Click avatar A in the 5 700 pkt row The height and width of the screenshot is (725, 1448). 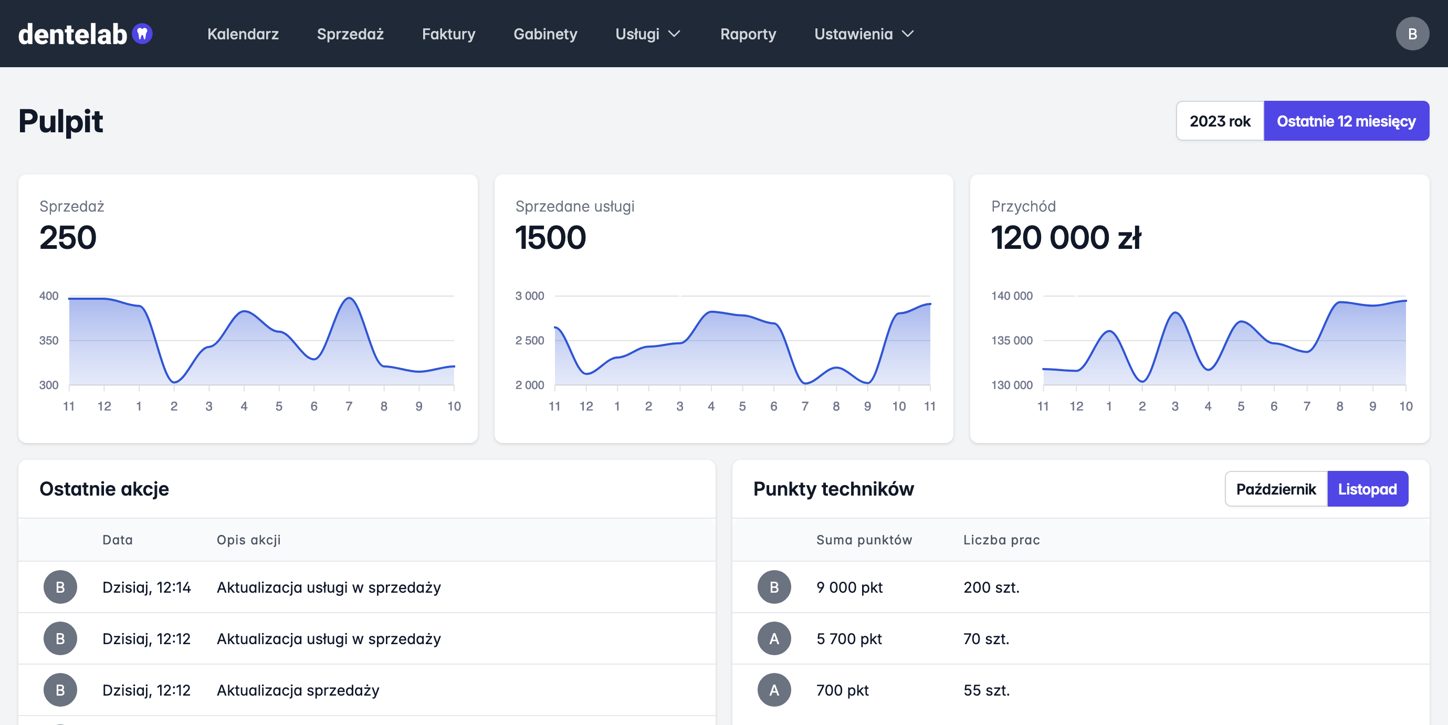click(x=774, y=639)
